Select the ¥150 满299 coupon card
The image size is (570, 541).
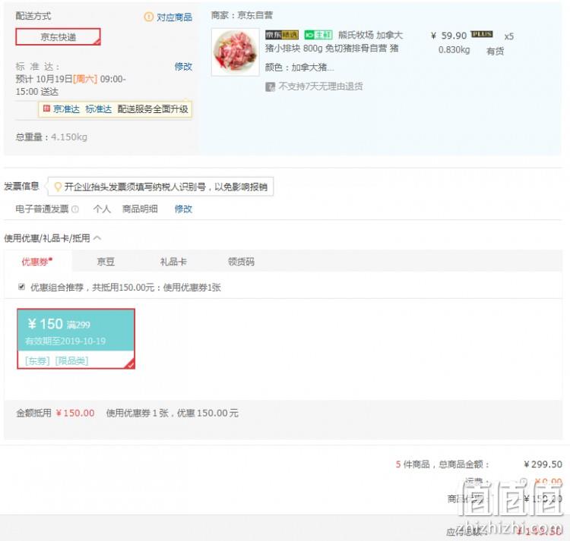[x=76, y=338]
